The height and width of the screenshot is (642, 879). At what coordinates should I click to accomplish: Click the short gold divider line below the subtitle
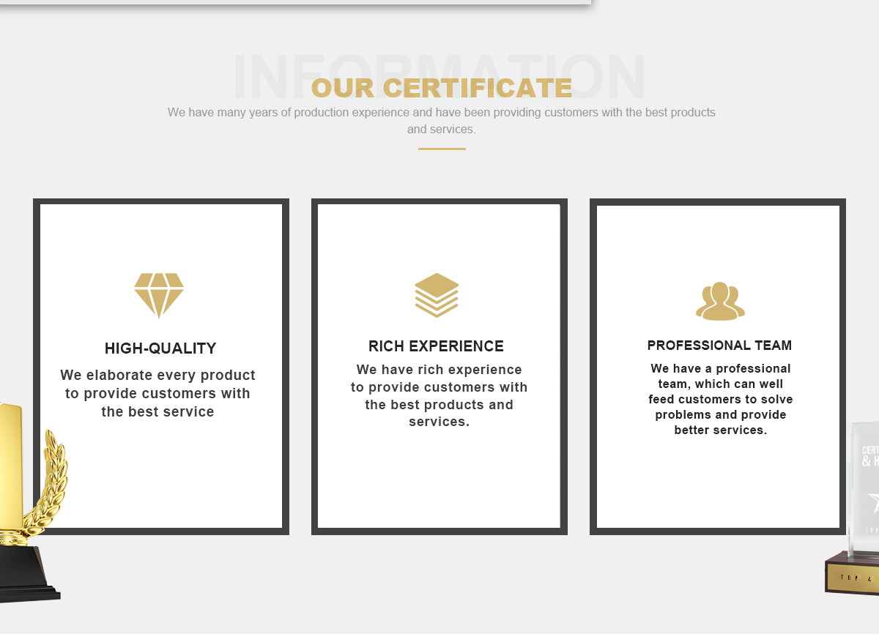click(442, 149)
